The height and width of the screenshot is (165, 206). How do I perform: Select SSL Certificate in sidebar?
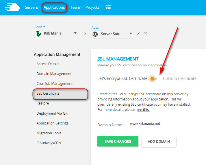tap(60, 94)
